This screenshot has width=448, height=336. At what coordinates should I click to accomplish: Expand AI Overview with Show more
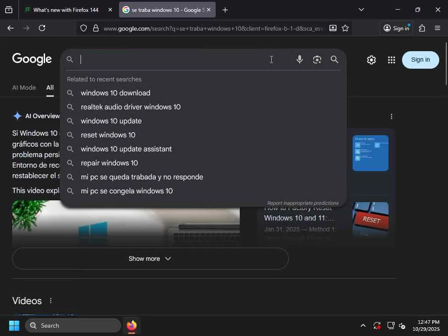(x=150, y=259)
